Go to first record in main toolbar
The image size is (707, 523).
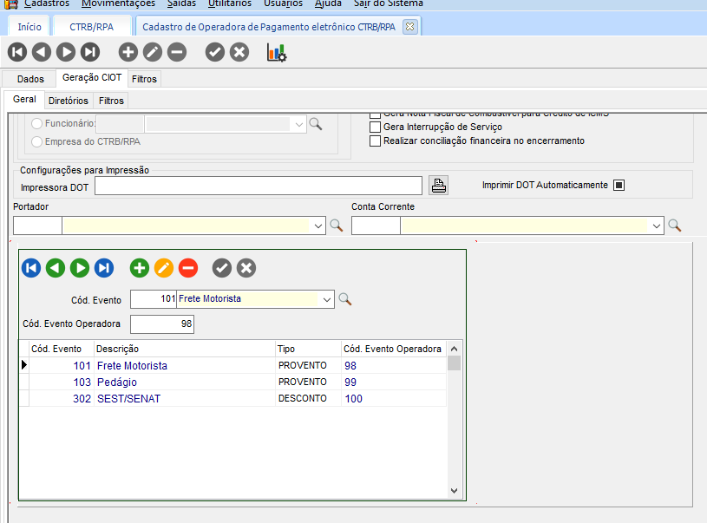tap(17, 53)
